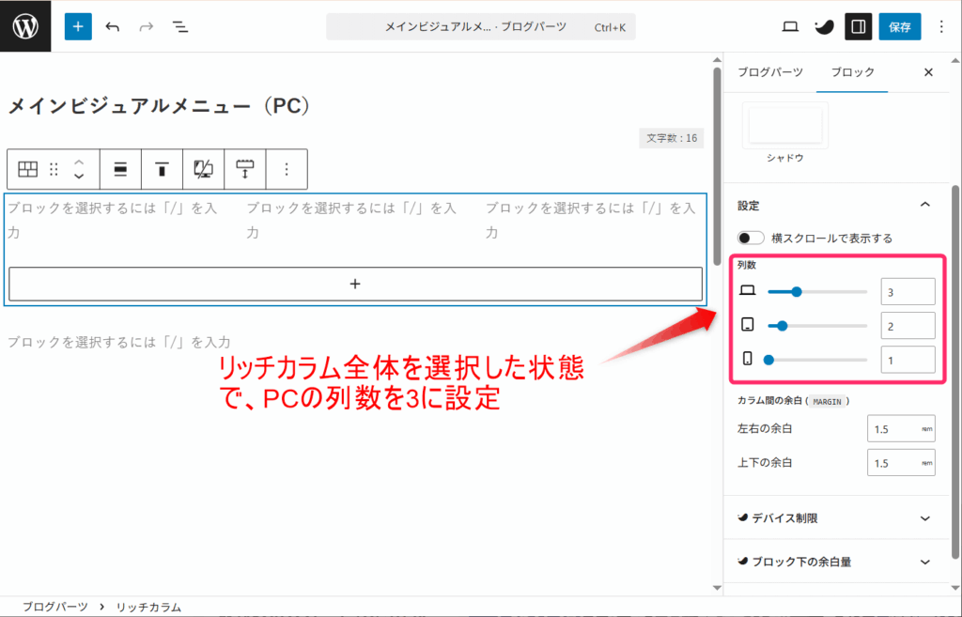962x617 pixels.
Task: Expand the ブロック下の余白量 panel
Action: (x=924, y=562)
